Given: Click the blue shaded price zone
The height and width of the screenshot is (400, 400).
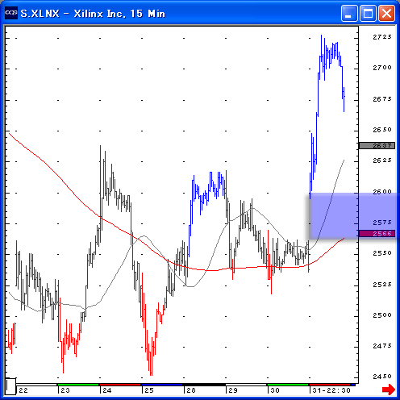Looking at the screenshot, I should [x=352, y=216].
